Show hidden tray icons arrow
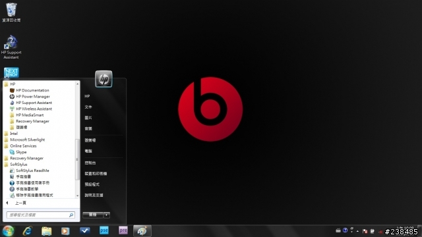 click(x=357, y=231)
